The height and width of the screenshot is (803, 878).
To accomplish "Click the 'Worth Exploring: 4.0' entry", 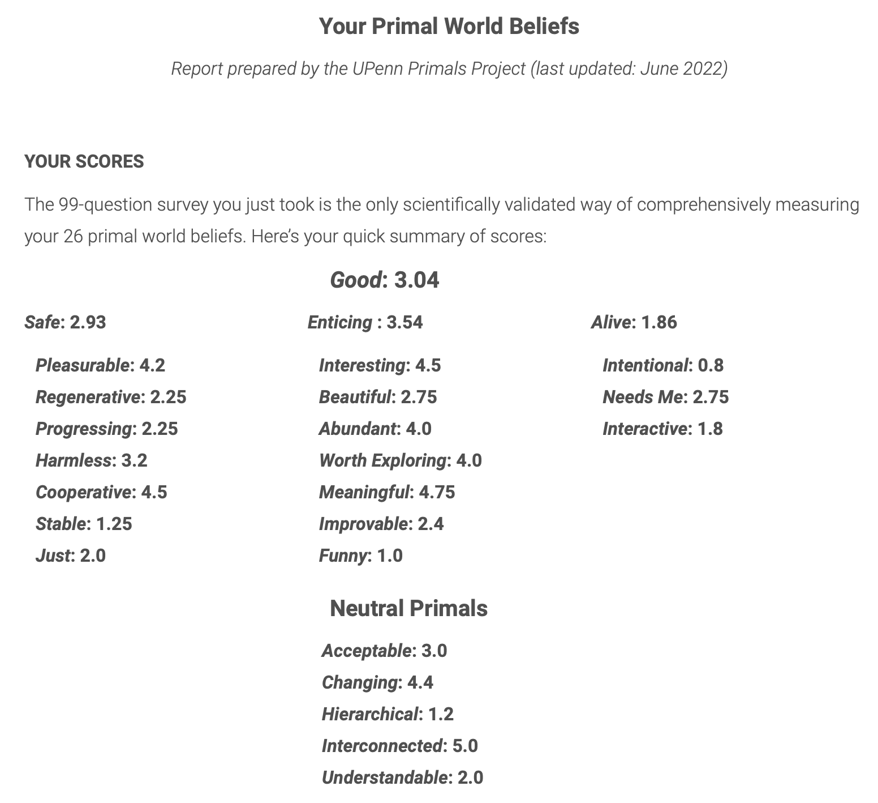I will pos(400,460).
